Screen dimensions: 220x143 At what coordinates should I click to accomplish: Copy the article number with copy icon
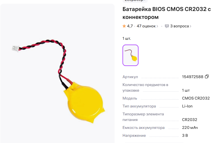(x=207, y=76)
